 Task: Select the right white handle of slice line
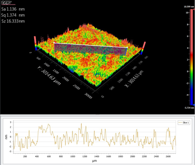coord(127,48)
